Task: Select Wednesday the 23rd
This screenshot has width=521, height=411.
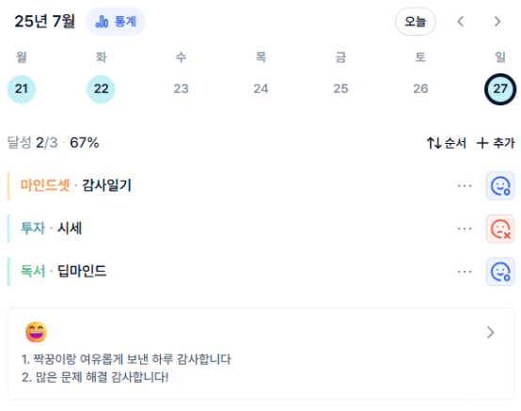Action: point(182,88)
